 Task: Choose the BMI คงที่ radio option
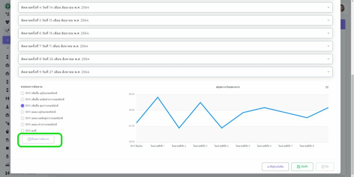(22, 131)
